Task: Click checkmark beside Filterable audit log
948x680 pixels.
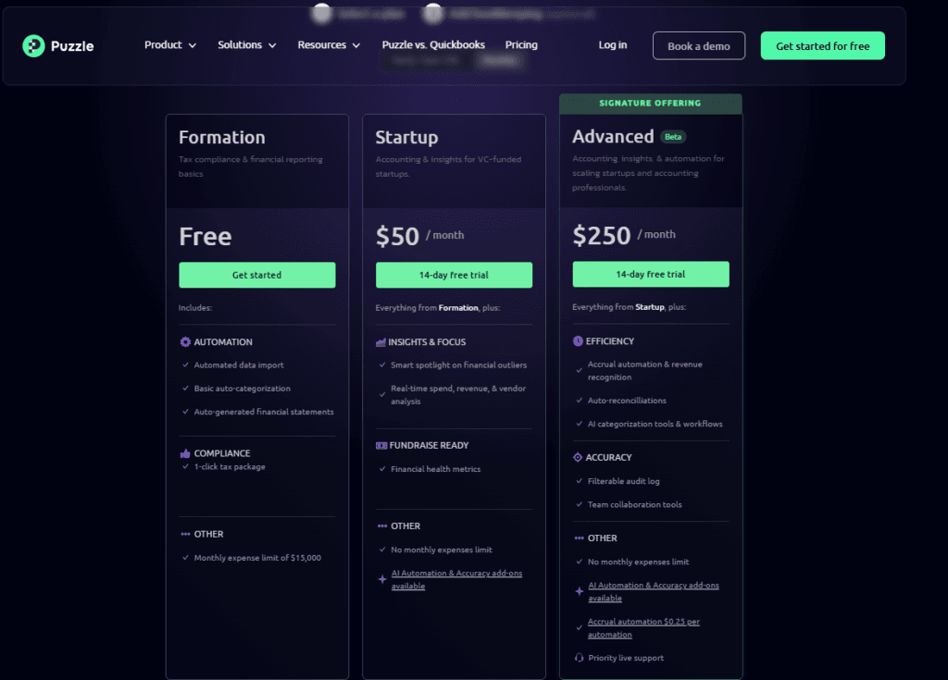Action: click(x=580, y=481)
